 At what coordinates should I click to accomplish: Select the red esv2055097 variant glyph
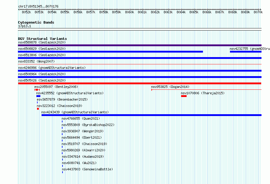(x=37, y=90)
